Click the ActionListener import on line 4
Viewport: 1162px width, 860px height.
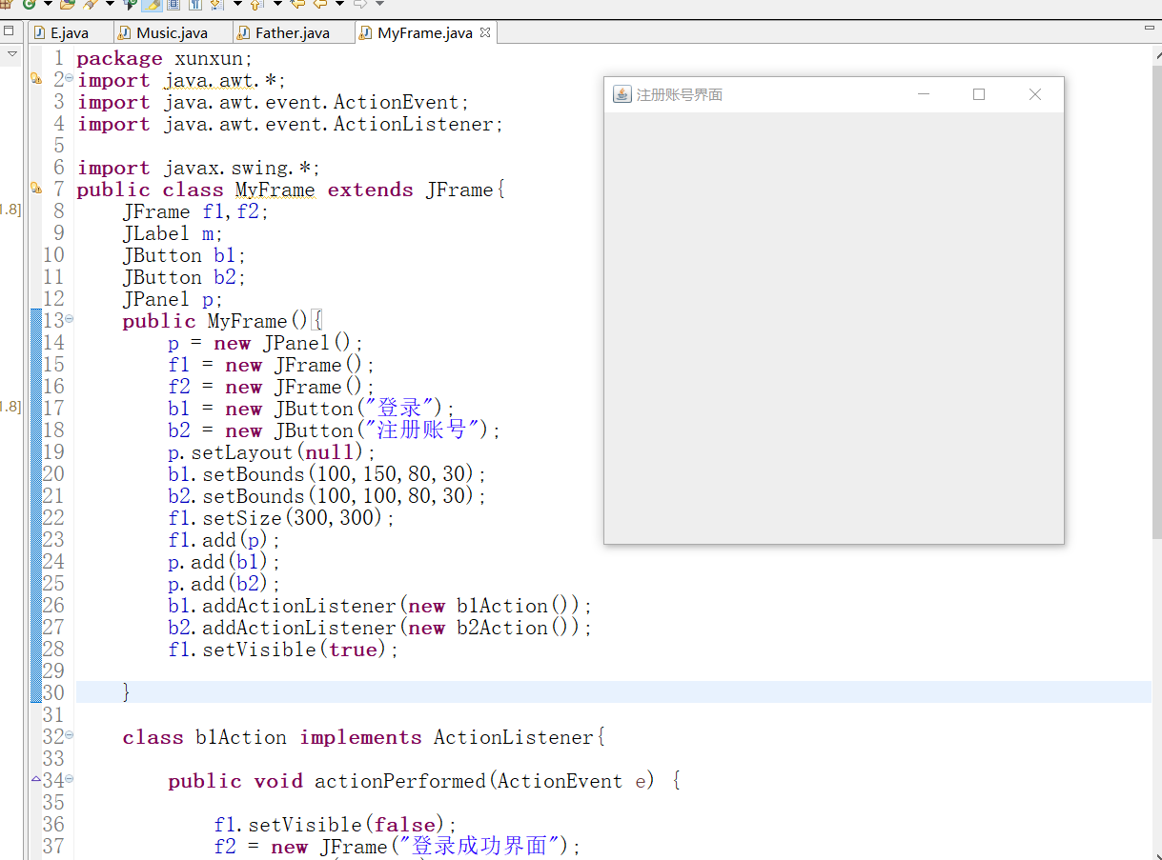pyautogui.click(x=290, y=124)
